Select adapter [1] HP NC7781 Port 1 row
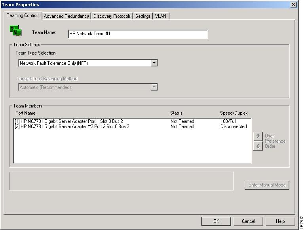Image resolution: width=304 pixels, height=230 pixels. point(132,121)
